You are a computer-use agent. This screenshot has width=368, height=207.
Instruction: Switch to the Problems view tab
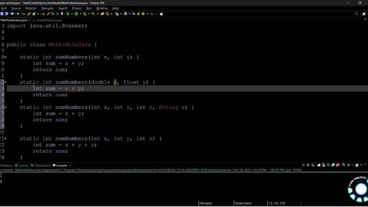click(x=6, y=166)
